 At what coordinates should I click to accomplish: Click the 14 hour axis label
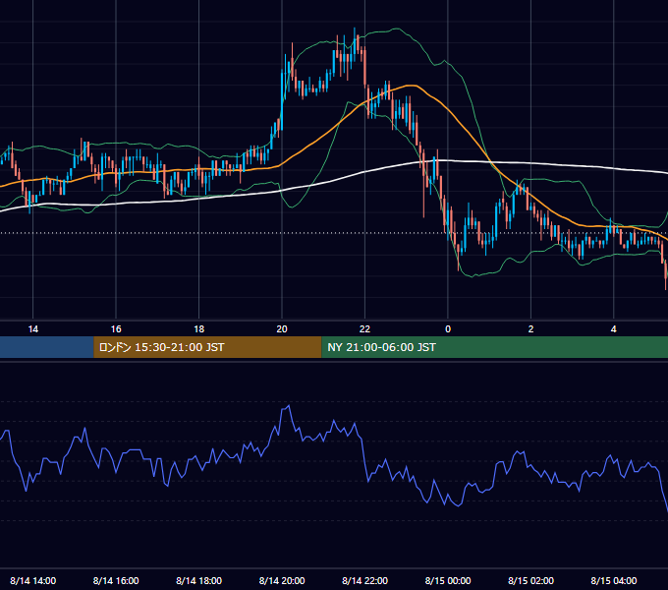(x=32, y=329)
